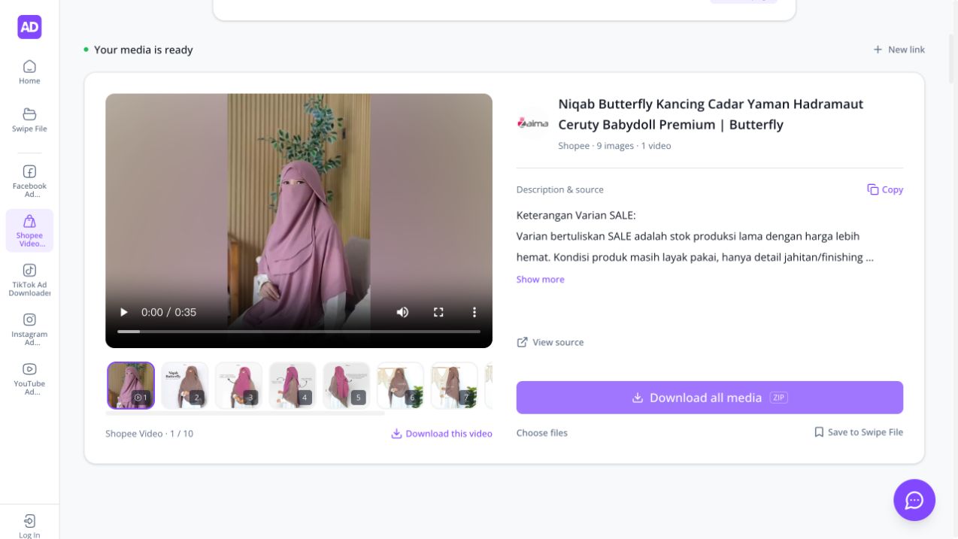
Task: Open the YouTube Ad downloader
Action: tap(29, 378)
